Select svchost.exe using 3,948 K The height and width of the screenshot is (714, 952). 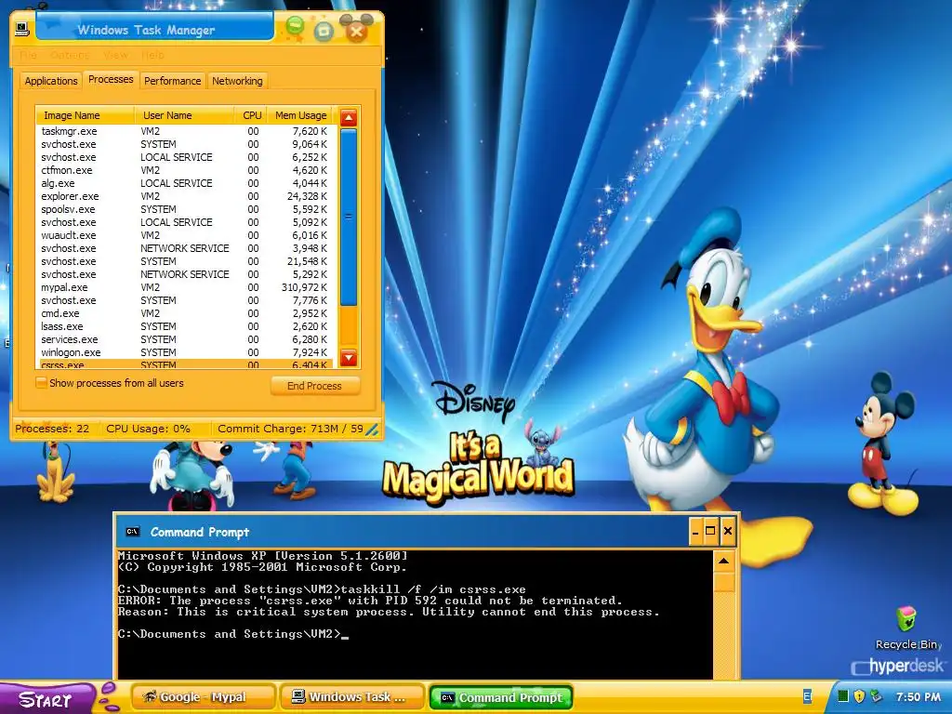coord(185,249)
